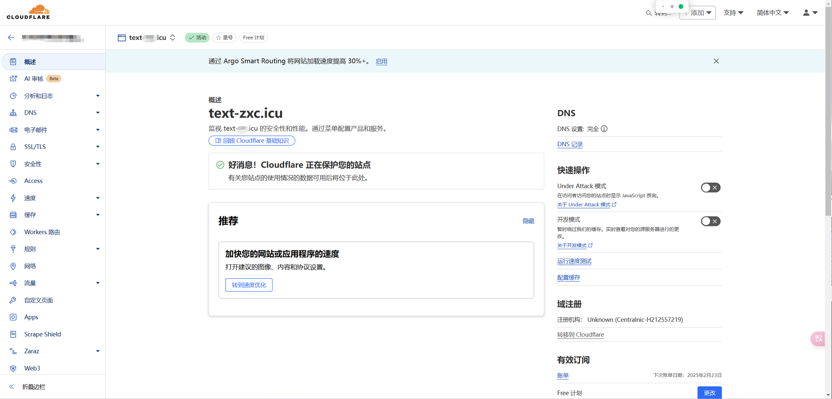
Task: Open the DNS 记录 link
Action: click(569, 144)
